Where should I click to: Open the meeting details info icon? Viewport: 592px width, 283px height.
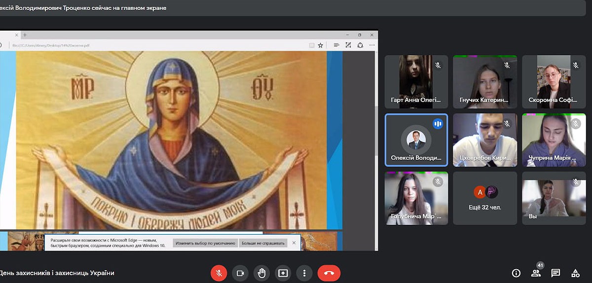pyautogui.click(x=516, y=273)
